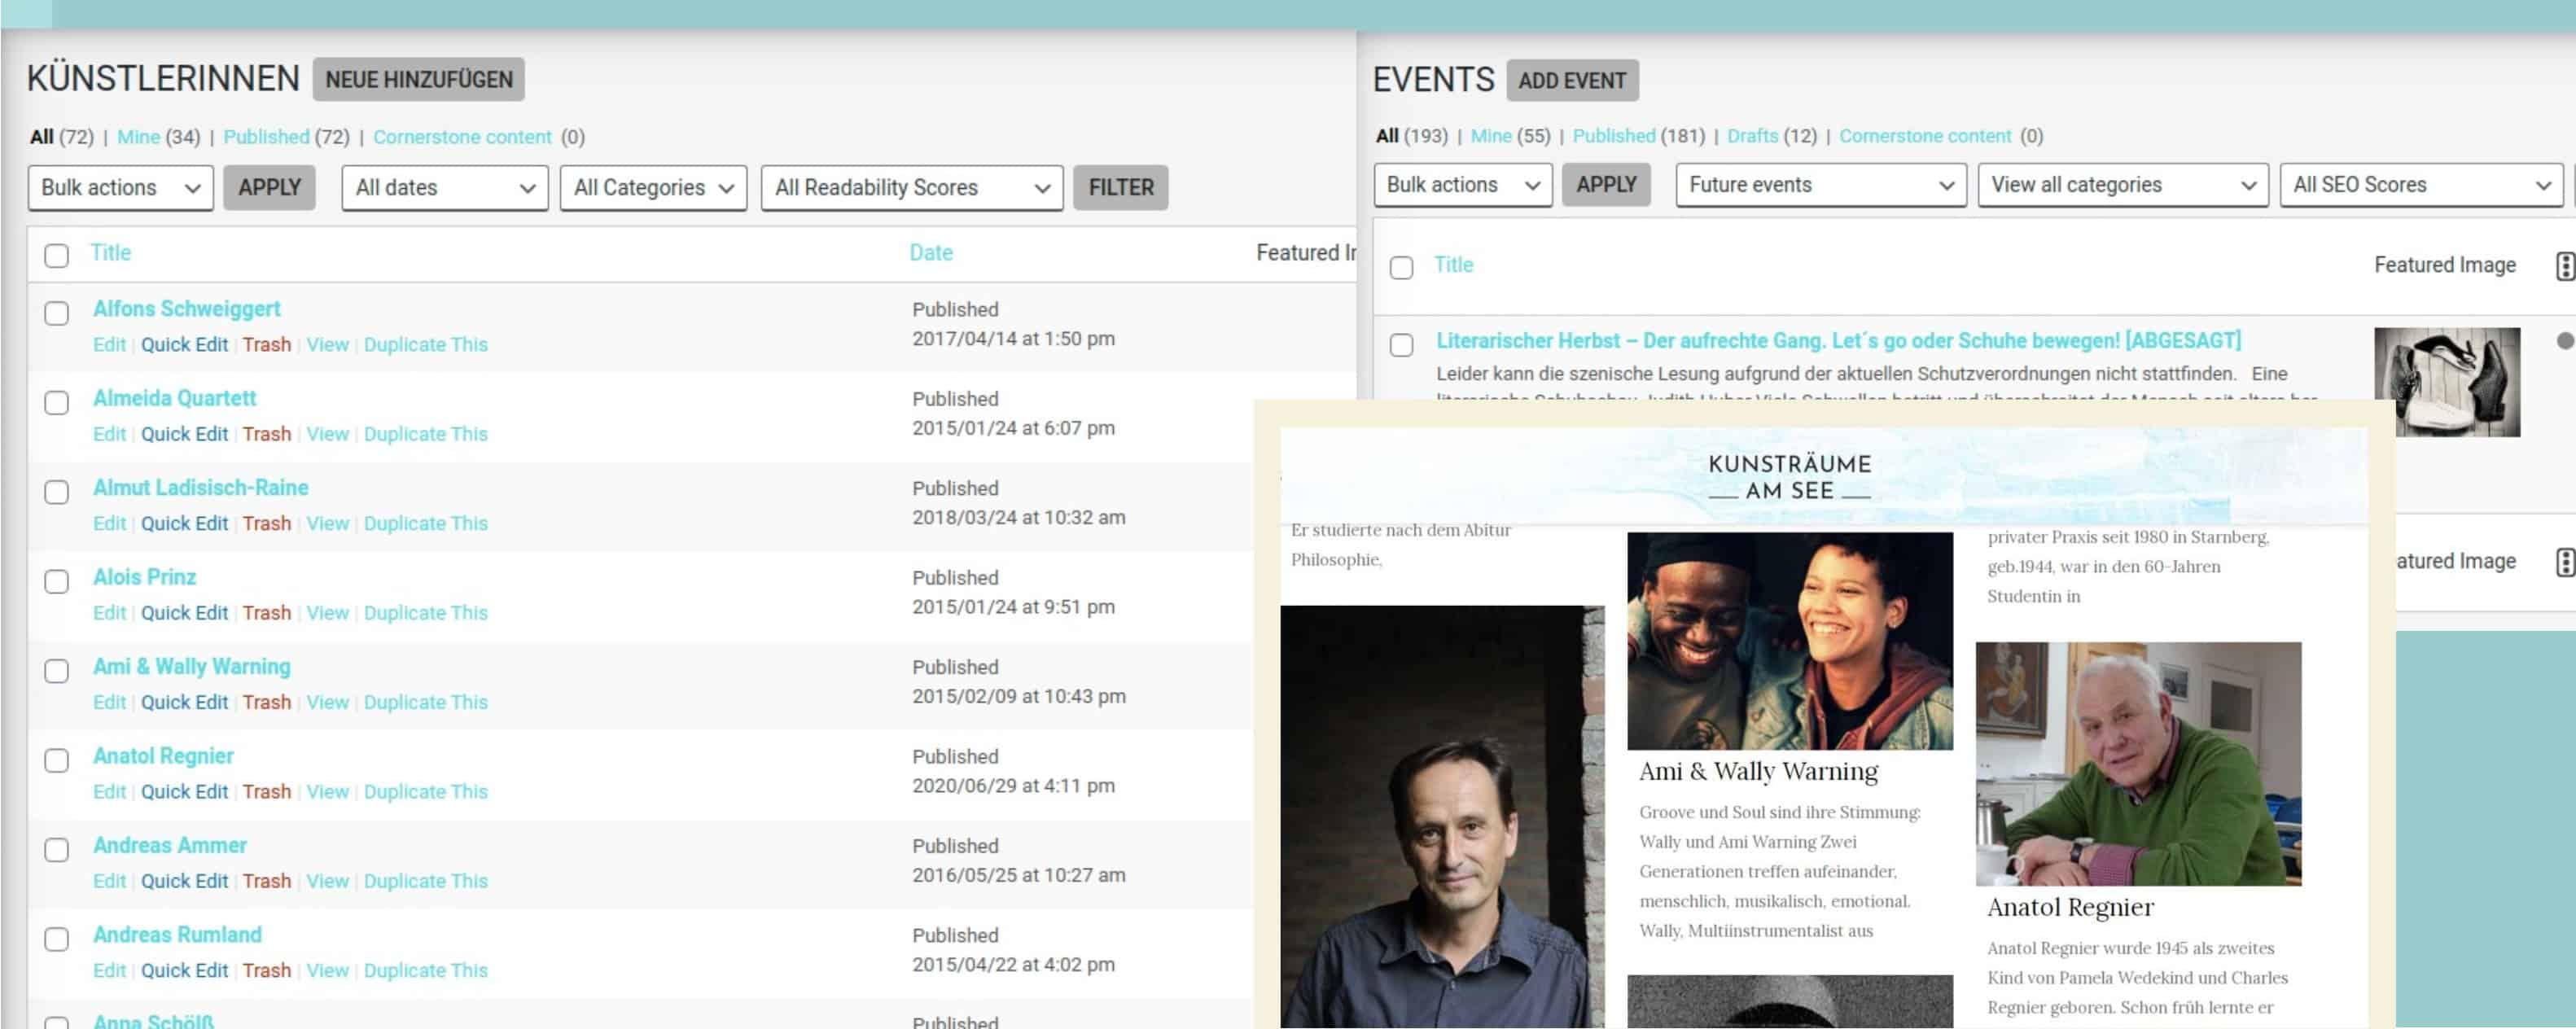The height and width of the screenshot is (1029, 2576).
Task: Click the ADD EVENT button
Action: click(x=1572, y=80)
